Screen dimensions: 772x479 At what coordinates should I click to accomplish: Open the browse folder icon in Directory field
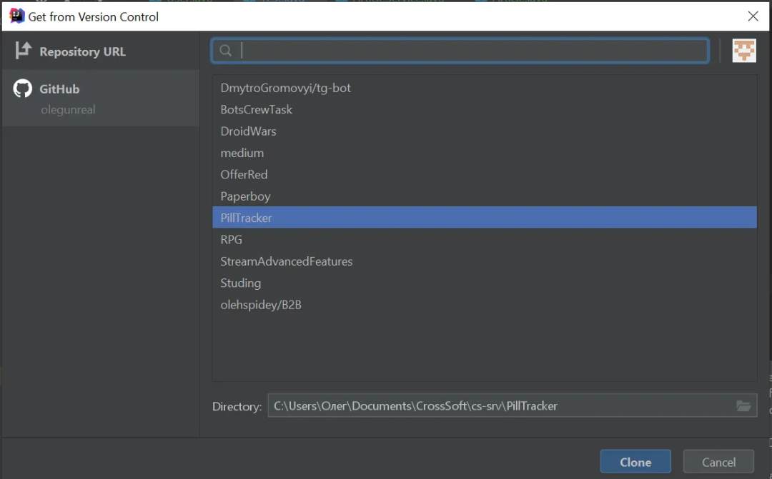coord(743,405)
